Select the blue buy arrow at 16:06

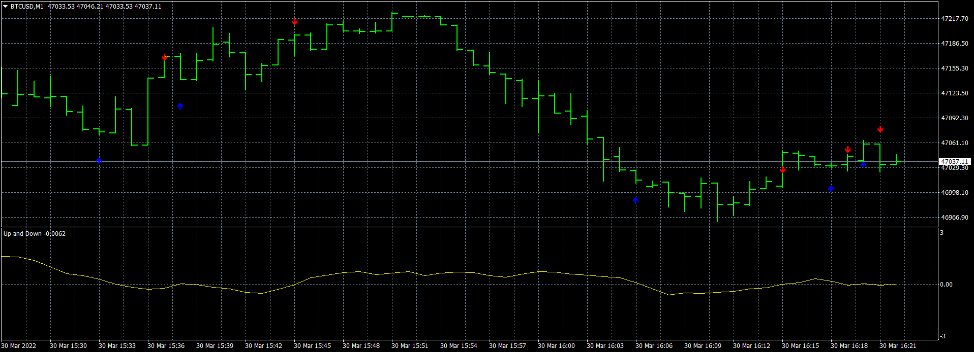coord(636,200)
